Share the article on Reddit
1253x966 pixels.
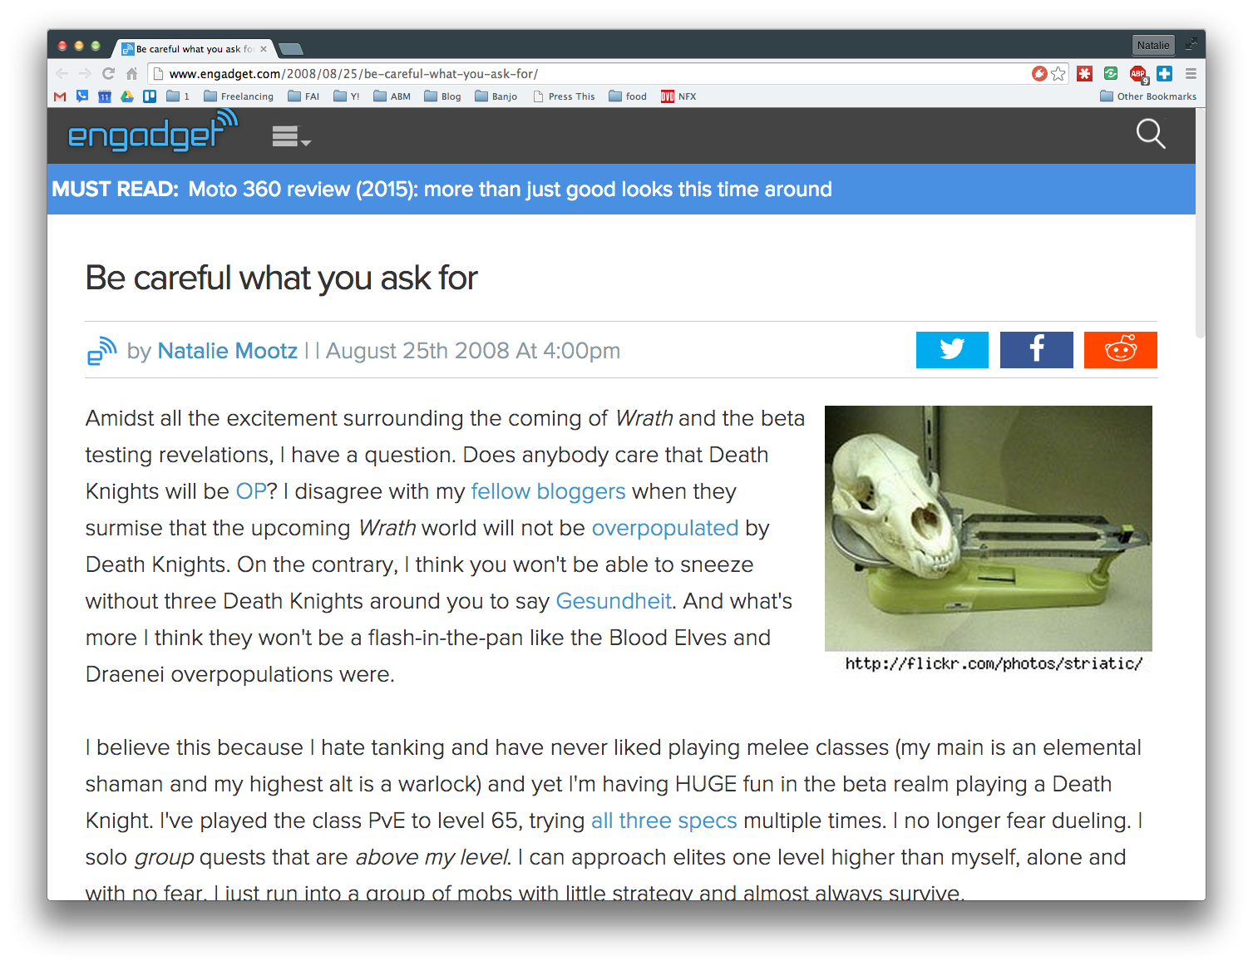pyautogui.click(x=1120, y=350)
